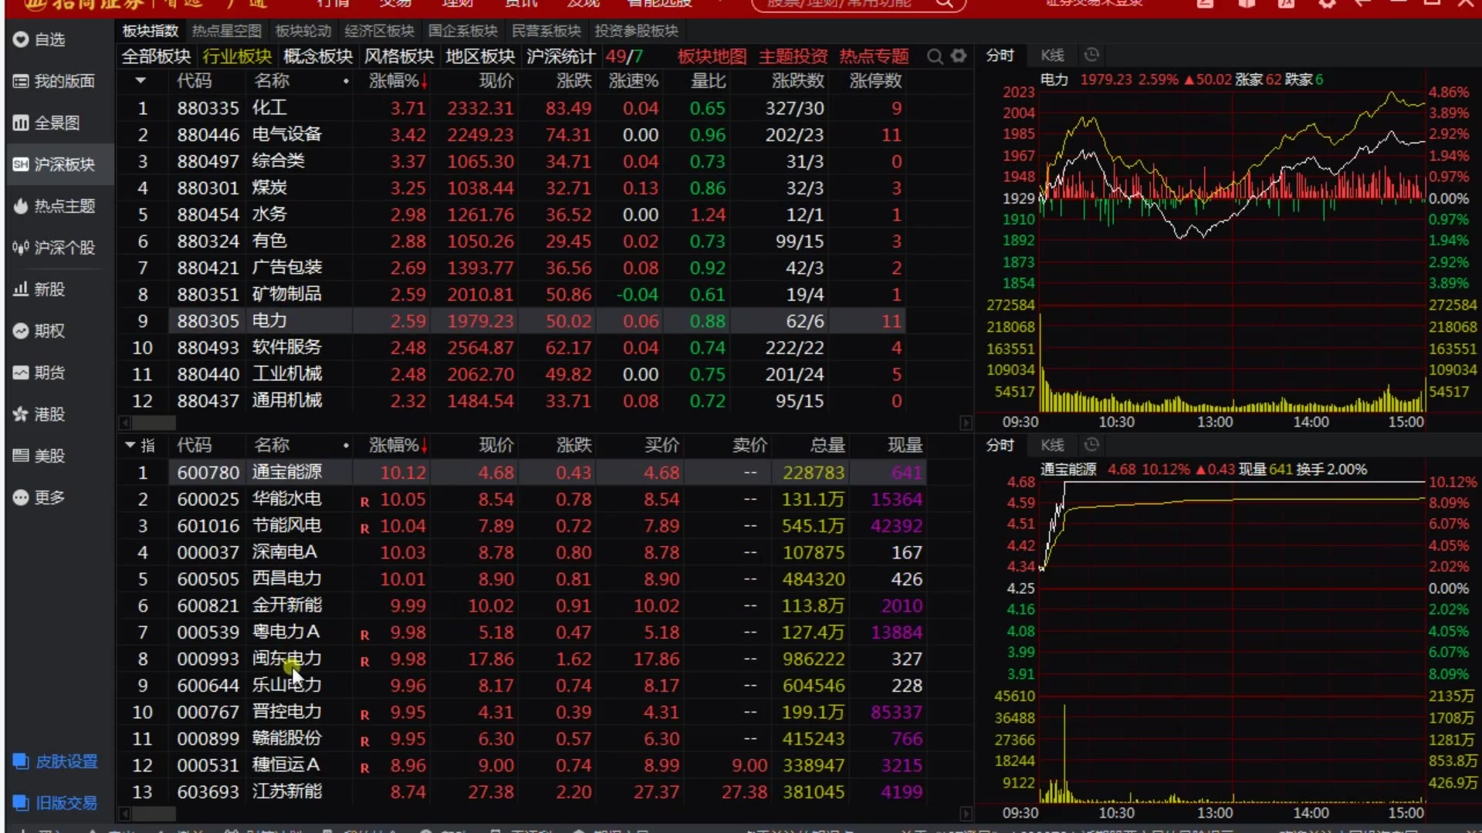
Task: Switch to 经济区板块 tab
Action: pos(380,31)
